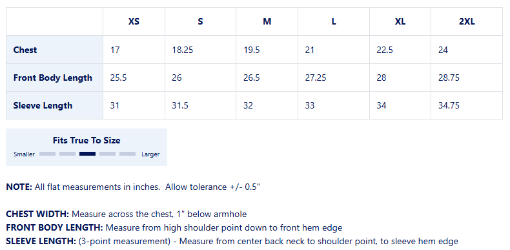The image size is (510, 250).
Task: Click the SLEEVE LENGTH description text
Action: click(232, 242)
